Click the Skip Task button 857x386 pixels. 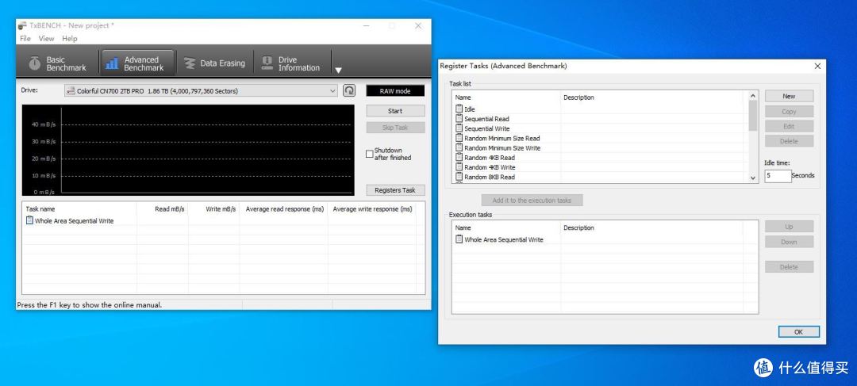395,127
